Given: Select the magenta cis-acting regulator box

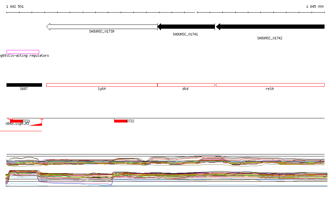Looking at the screenshot, I should [x=23, y=52].
